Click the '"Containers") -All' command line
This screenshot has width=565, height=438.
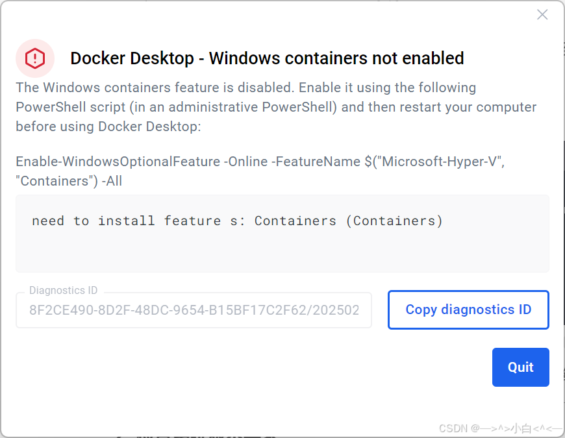69,181
